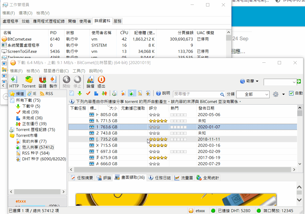The height and width of the screenshot is (214, 305).
Task: Select 完成 (39) in sidebar tree
Action: (30, 112)
